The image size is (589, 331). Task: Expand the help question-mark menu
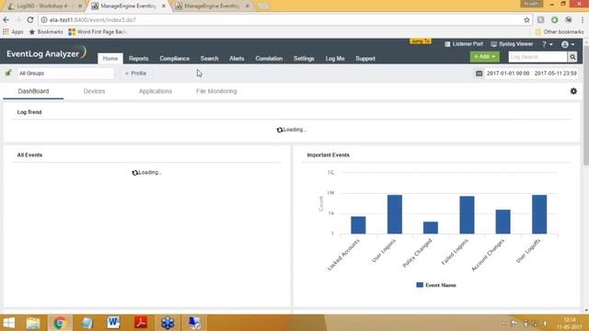point(547,44)
